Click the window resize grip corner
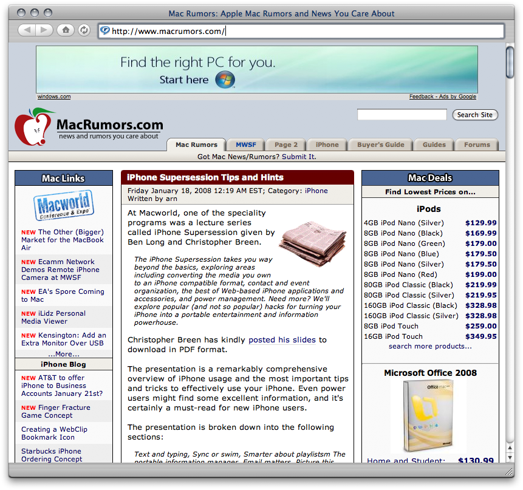 pyautogui.click(x=508, y=471)
